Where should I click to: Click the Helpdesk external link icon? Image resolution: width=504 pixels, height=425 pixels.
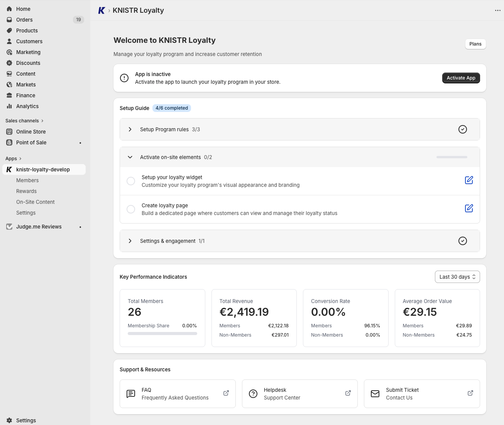(x=348, y=393)
